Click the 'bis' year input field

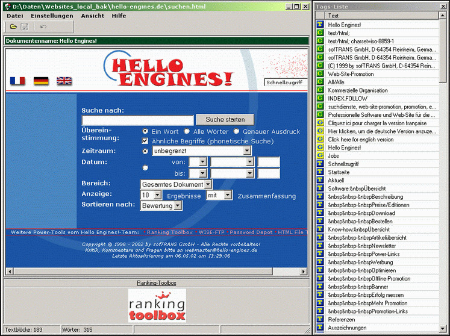tap(269, 173)
